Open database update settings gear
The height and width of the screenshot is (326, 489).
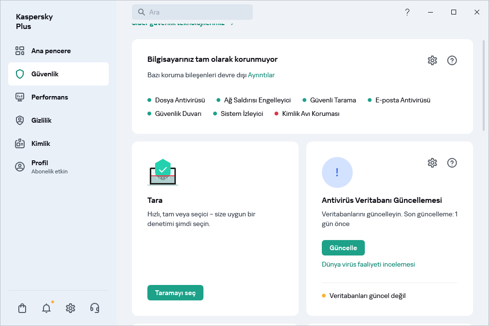click(432, 163)
